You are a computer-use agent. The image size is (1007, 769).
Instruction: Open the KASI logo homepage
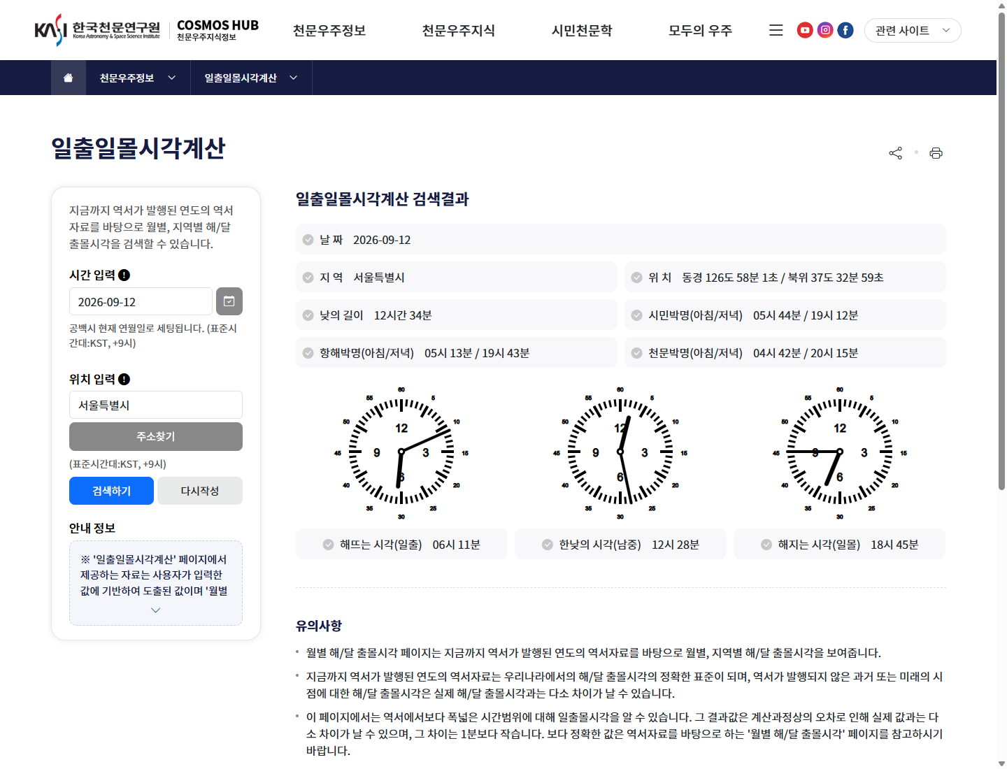point(97,30)
